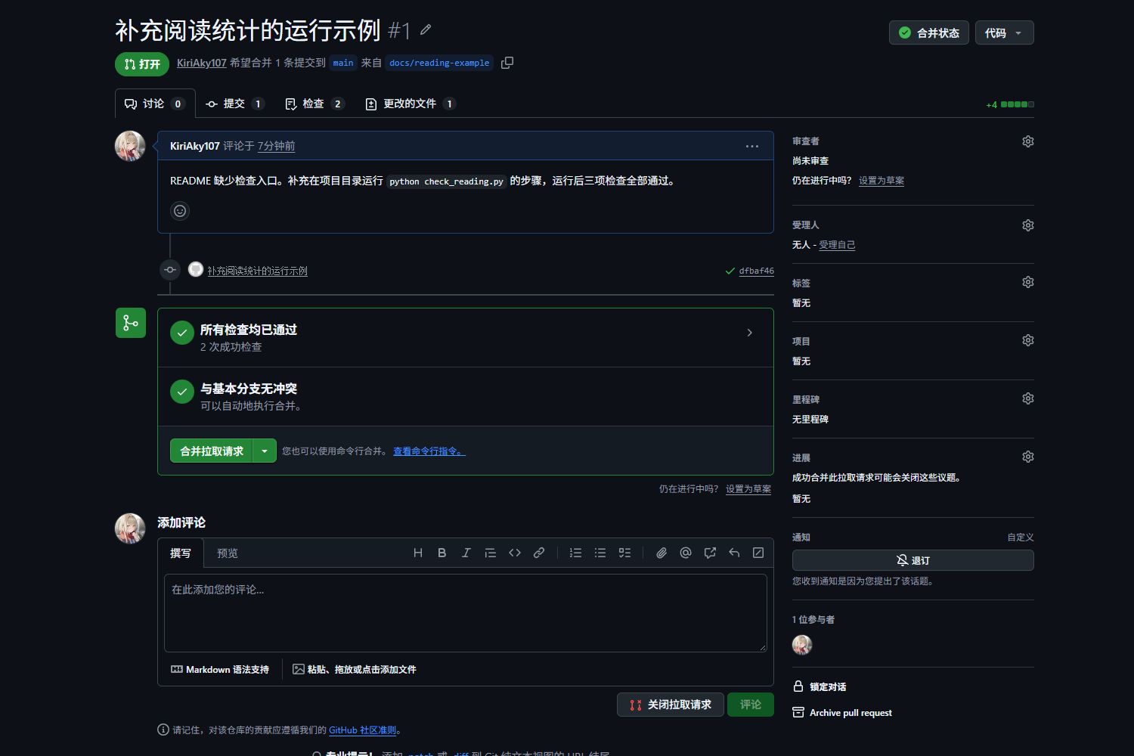Viewport: 1134px width, 756px height.
Task: Select the 撰写 editor tab
Action: coord(181,553)
